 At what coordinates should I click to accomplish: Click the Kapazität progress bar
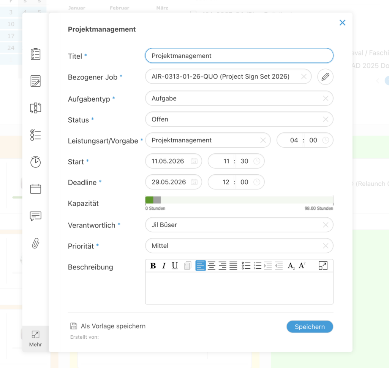tap(239, 199)
